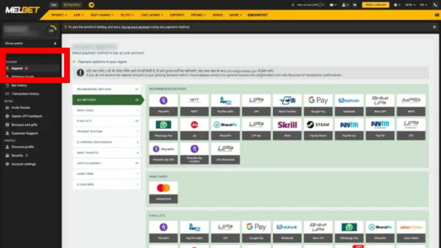
Task: Open Casino VIP Cashback in sidebar
Action: tap(24, 116)
